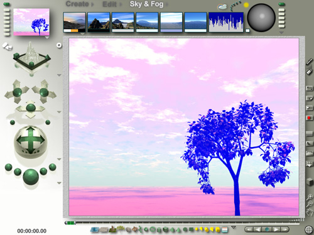
Task: Toggle the small white link sun box
Action: point(247,31)
